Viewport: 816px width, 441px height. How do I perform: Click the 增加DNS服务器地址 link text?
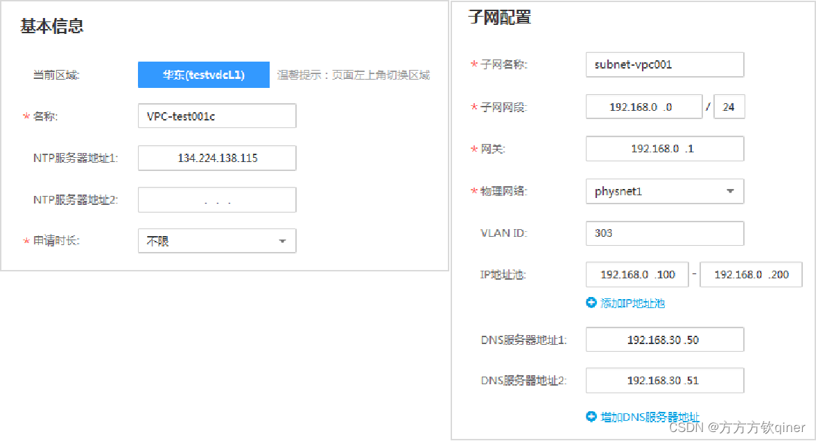pyautogui.click(x=650, y=417)
